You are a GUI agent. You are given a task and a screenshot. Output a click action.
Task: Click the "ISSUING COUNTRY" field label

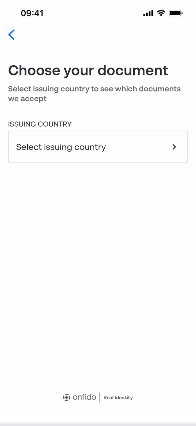point(40,124)
